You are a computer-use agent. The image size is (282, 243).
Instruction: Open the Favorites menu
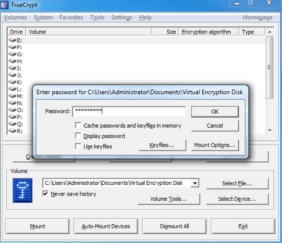(71, 17)
